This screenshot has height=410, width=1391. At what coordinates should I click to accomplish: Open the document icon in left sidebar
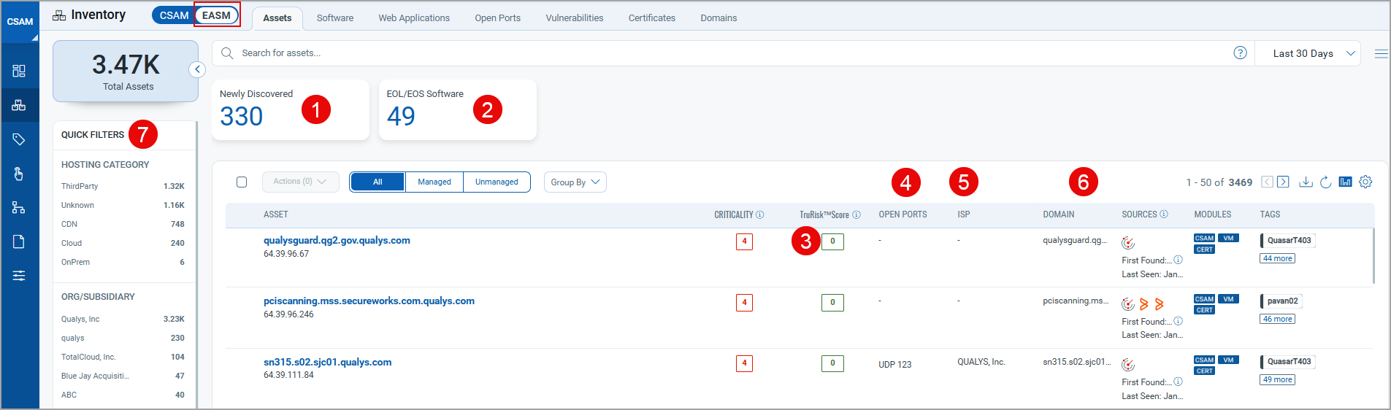click(19, 241)
